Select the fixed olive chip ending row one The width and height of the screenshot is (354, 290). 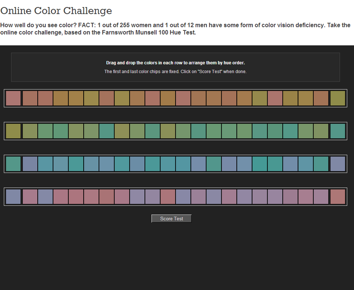pyautogui.click(x=338, y=98)
